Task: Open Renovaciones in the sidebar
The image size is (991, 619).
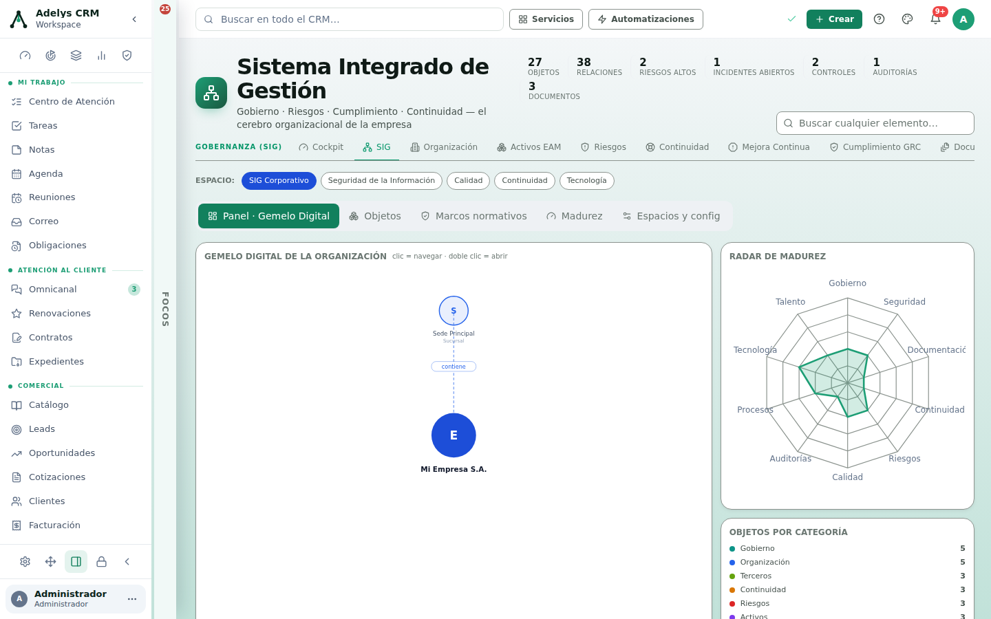Action: [x=76, y=314]
